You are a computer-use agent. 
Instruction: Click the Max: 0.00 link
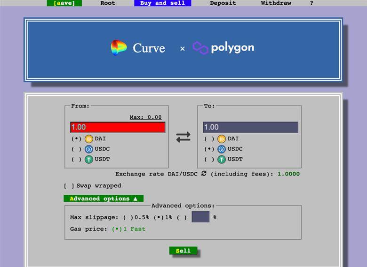click(x=145, y=117)
